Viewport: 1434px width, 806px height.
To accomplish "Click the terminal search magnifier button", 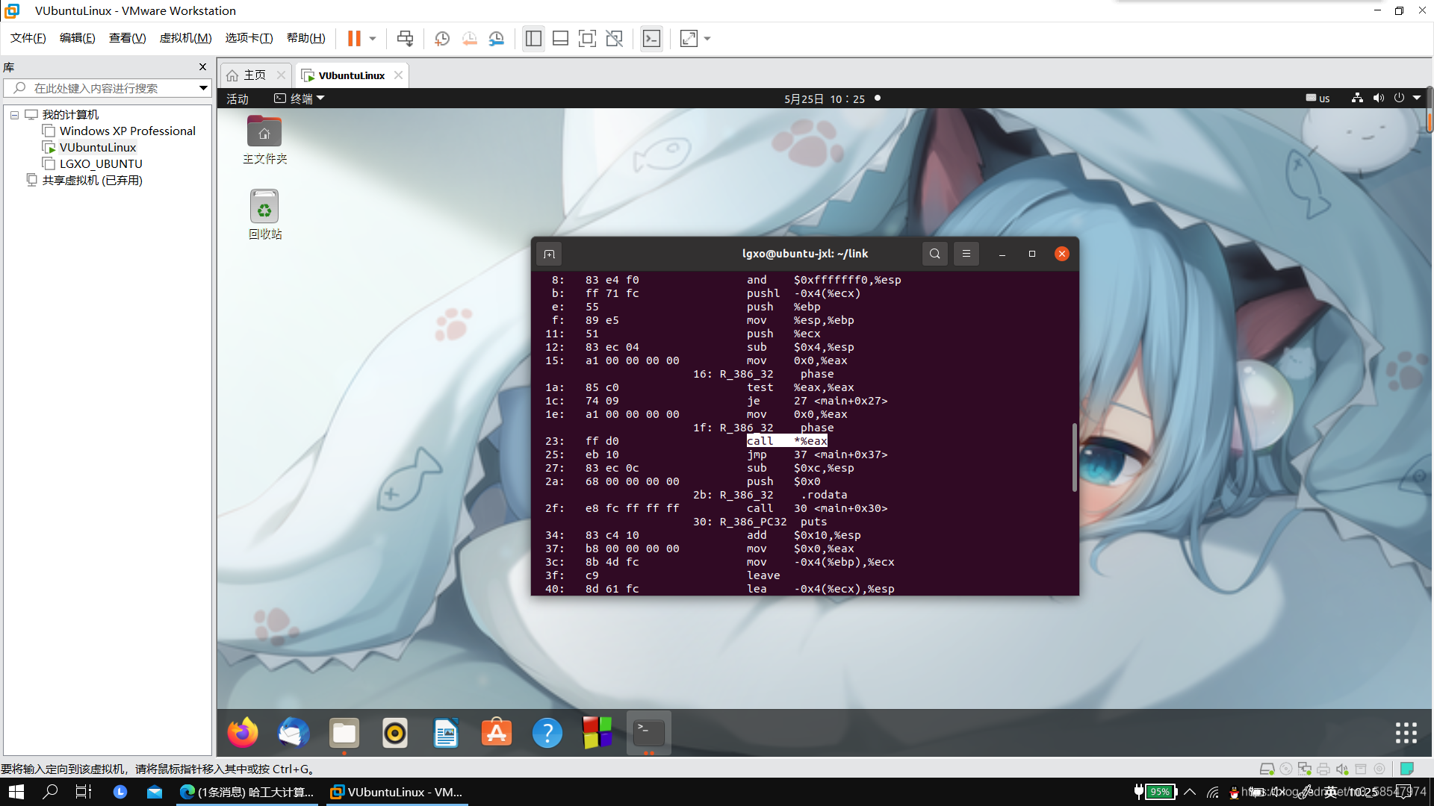I will [x=934, y=254].
